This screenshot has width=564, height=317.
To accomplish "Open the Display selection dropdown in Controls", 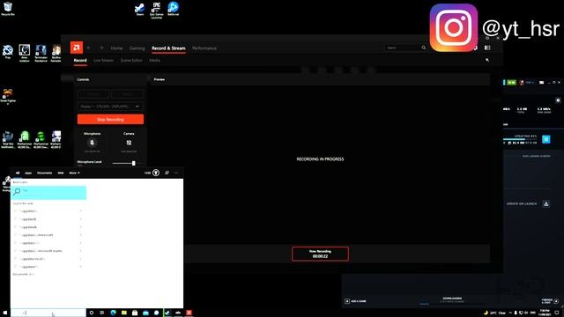I will [110, 107].
